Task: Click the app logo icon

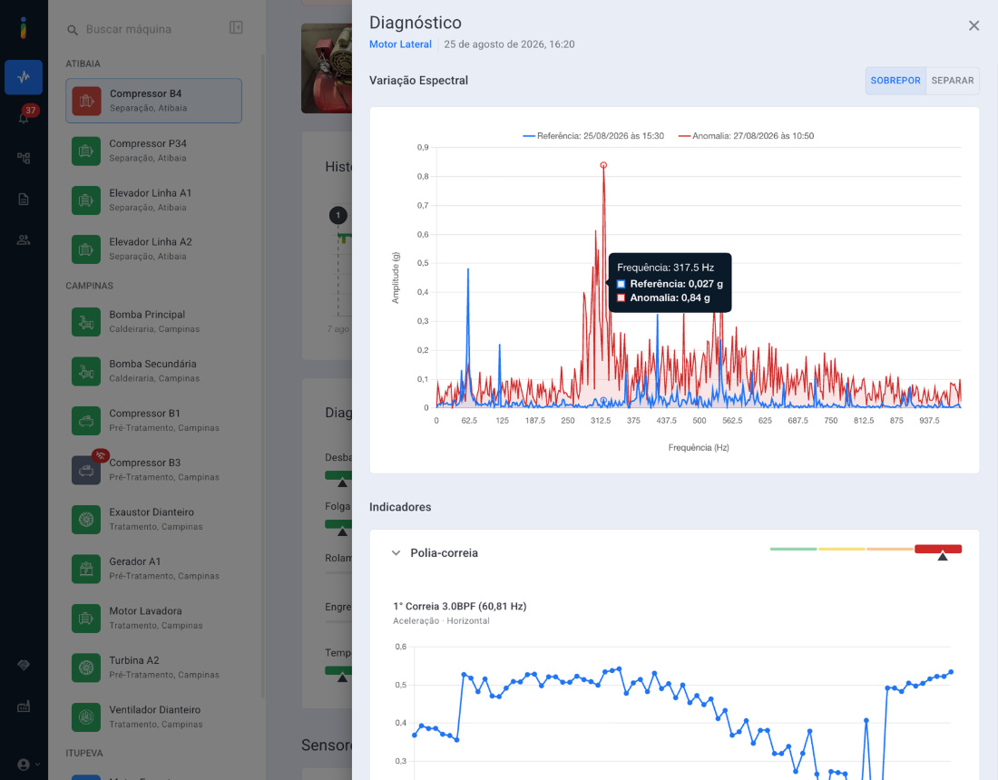Action: point(24,28)
